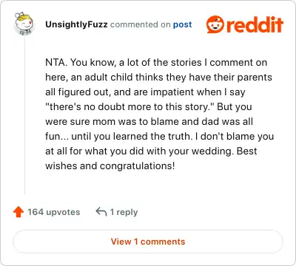Click the reddit wordmark text
Viewport: 296px width, 266px height.
click(x=255, y=24)
